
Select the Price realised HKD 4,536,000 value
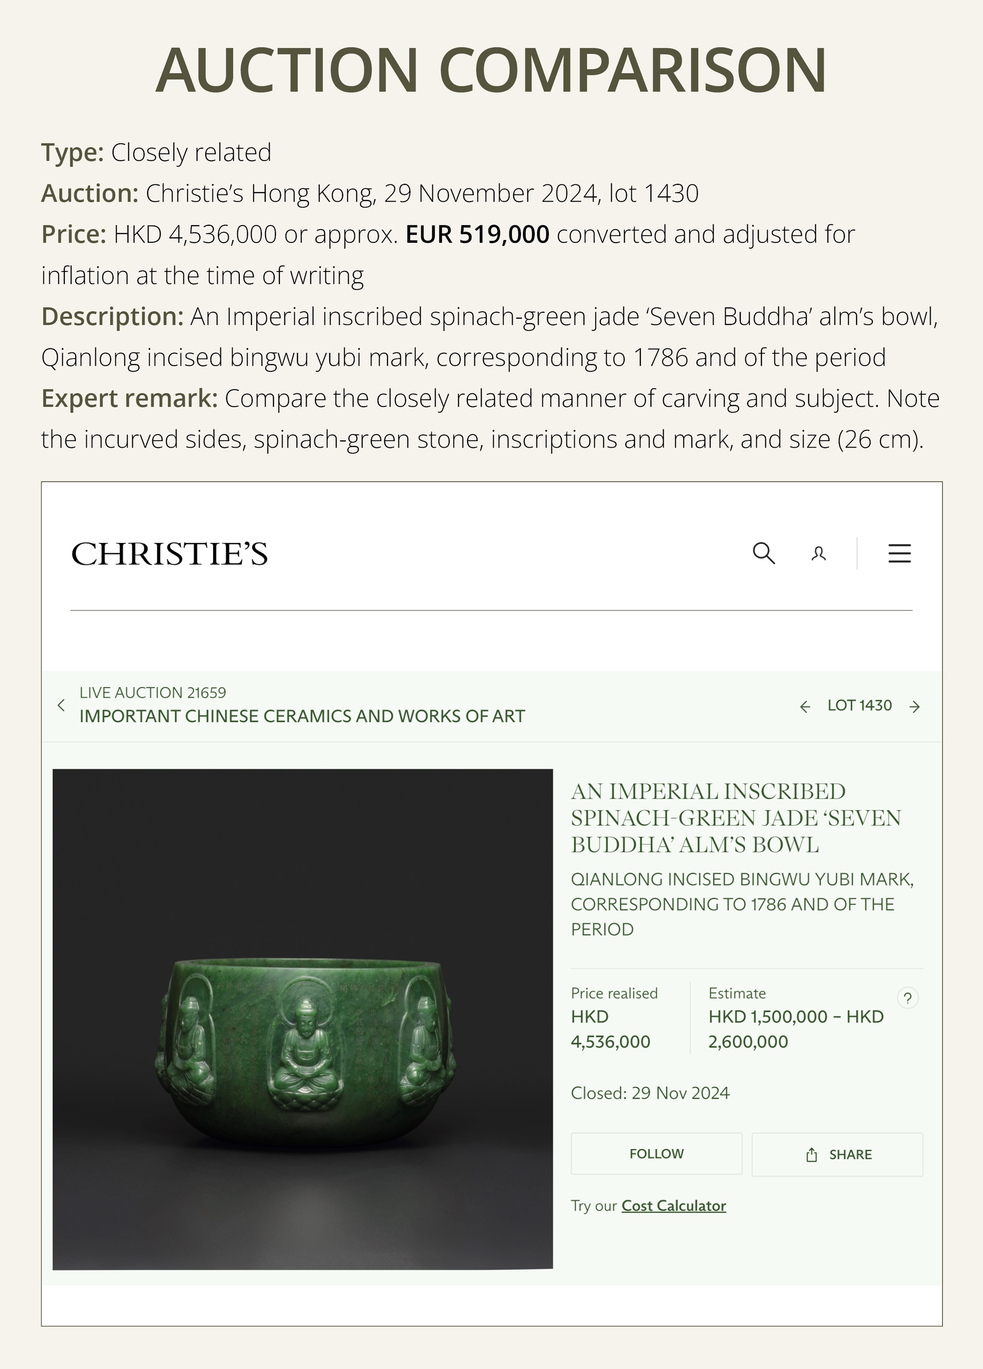tap(610, 1029)
